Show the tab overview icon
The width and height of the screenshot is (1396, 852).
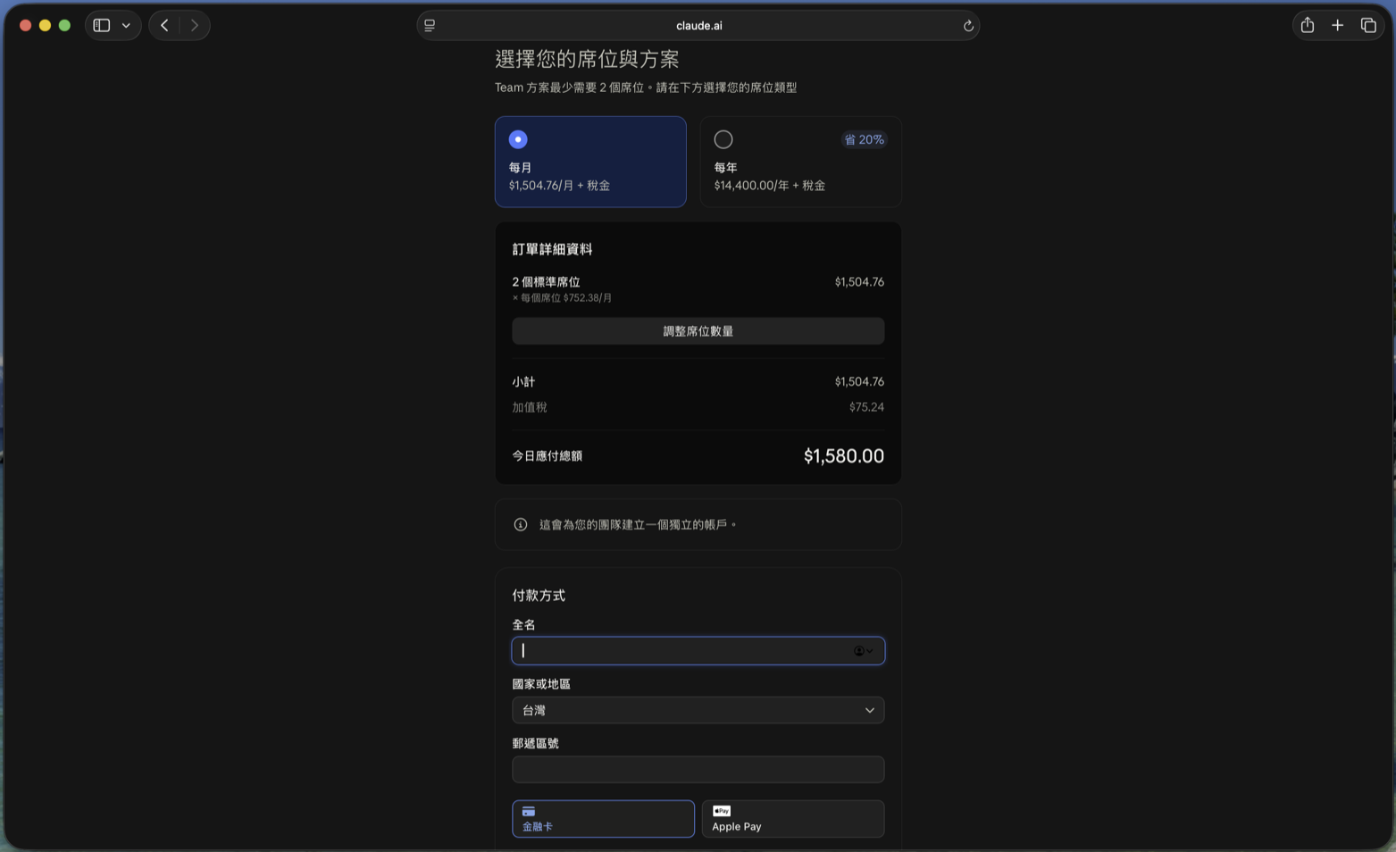(x=1367, y=25)
